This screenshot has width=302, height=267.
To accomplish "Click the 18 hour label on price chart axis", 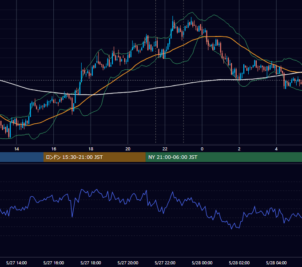I will tap(91, 149).
